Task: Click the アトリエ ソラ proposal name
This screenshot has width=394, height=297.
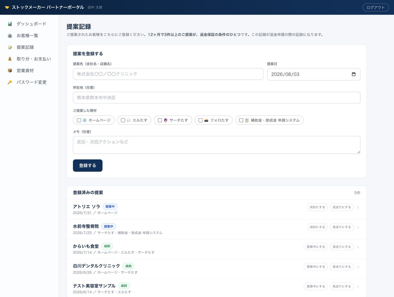Action: pos(86,207)
